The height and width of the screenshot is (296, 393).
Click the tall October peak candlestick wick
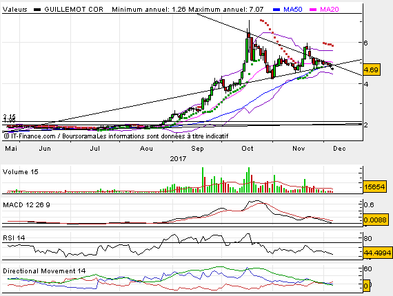click(x=249, y=26)
